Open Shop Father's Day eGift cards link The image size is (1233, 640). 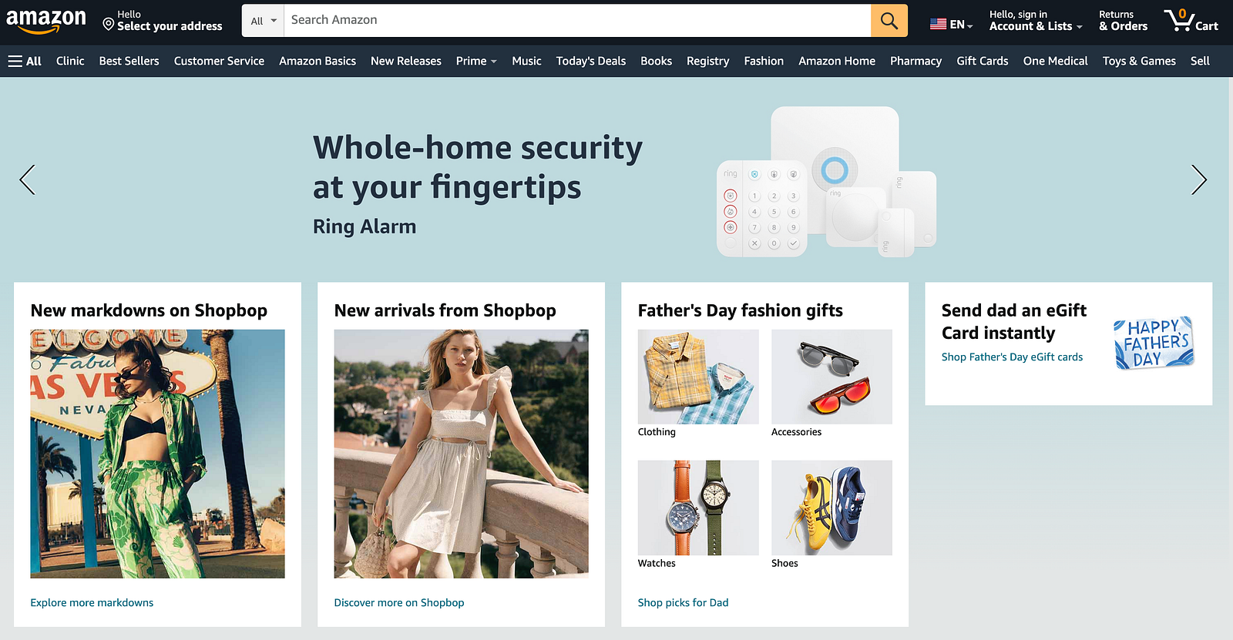[x=1012, y=357]
